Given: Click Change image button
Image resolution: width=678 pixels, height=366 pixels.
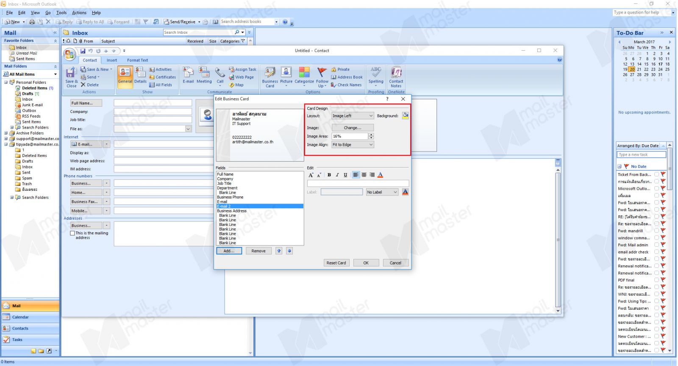Looking at the screenshot, I should pyautogui.click(x=353, y=128).
